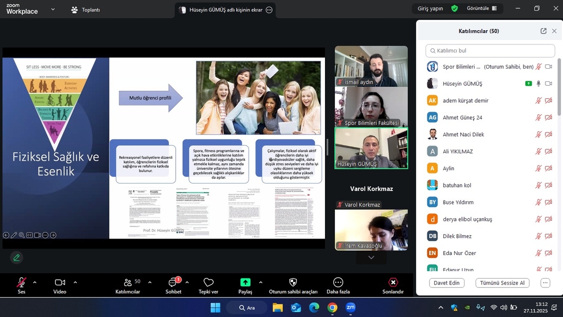Click the participants list scrollbar
The height and width of the screenshot is (317, 563).
[x=559, y=110]
